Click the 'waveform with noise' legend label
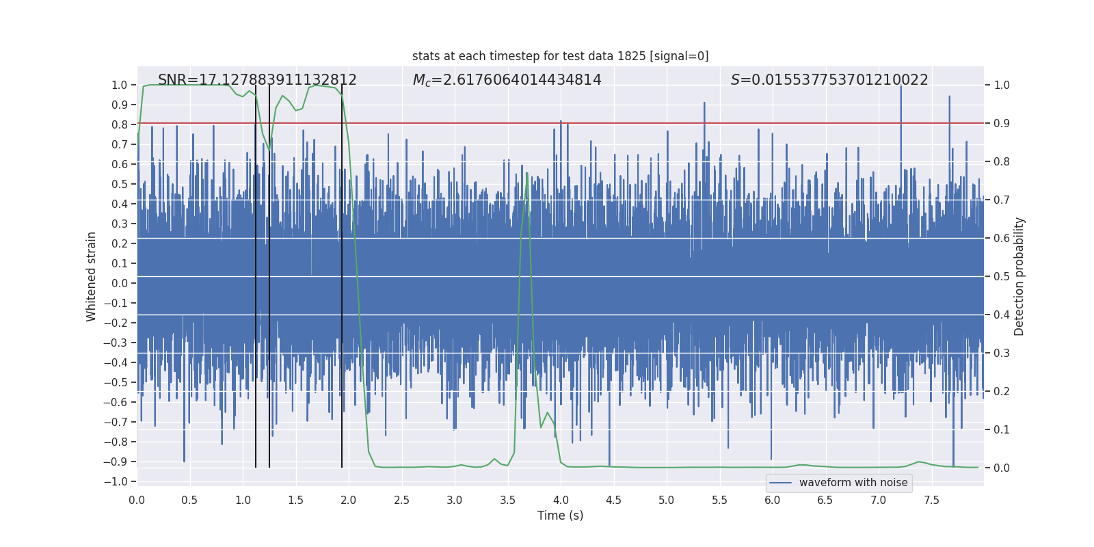Image resolution: width=1094 pixels, height=547 pixels. (853, 483)
